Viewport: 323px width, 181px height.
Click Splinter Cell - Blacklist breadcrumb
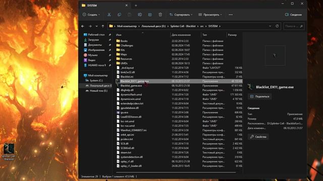(183, 26)
